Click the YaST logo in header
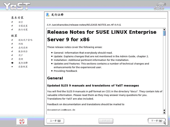Viewport: 170px width, 127px height. [x=17, y=6]
